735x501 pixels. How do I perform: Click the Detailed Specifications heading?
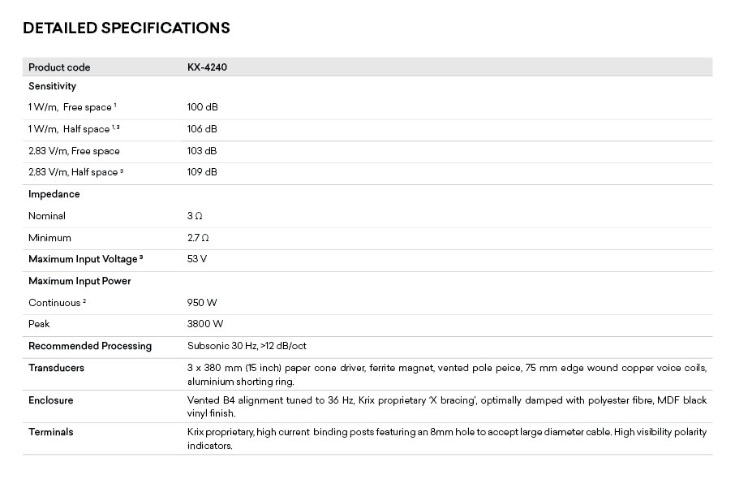(127, 28)
